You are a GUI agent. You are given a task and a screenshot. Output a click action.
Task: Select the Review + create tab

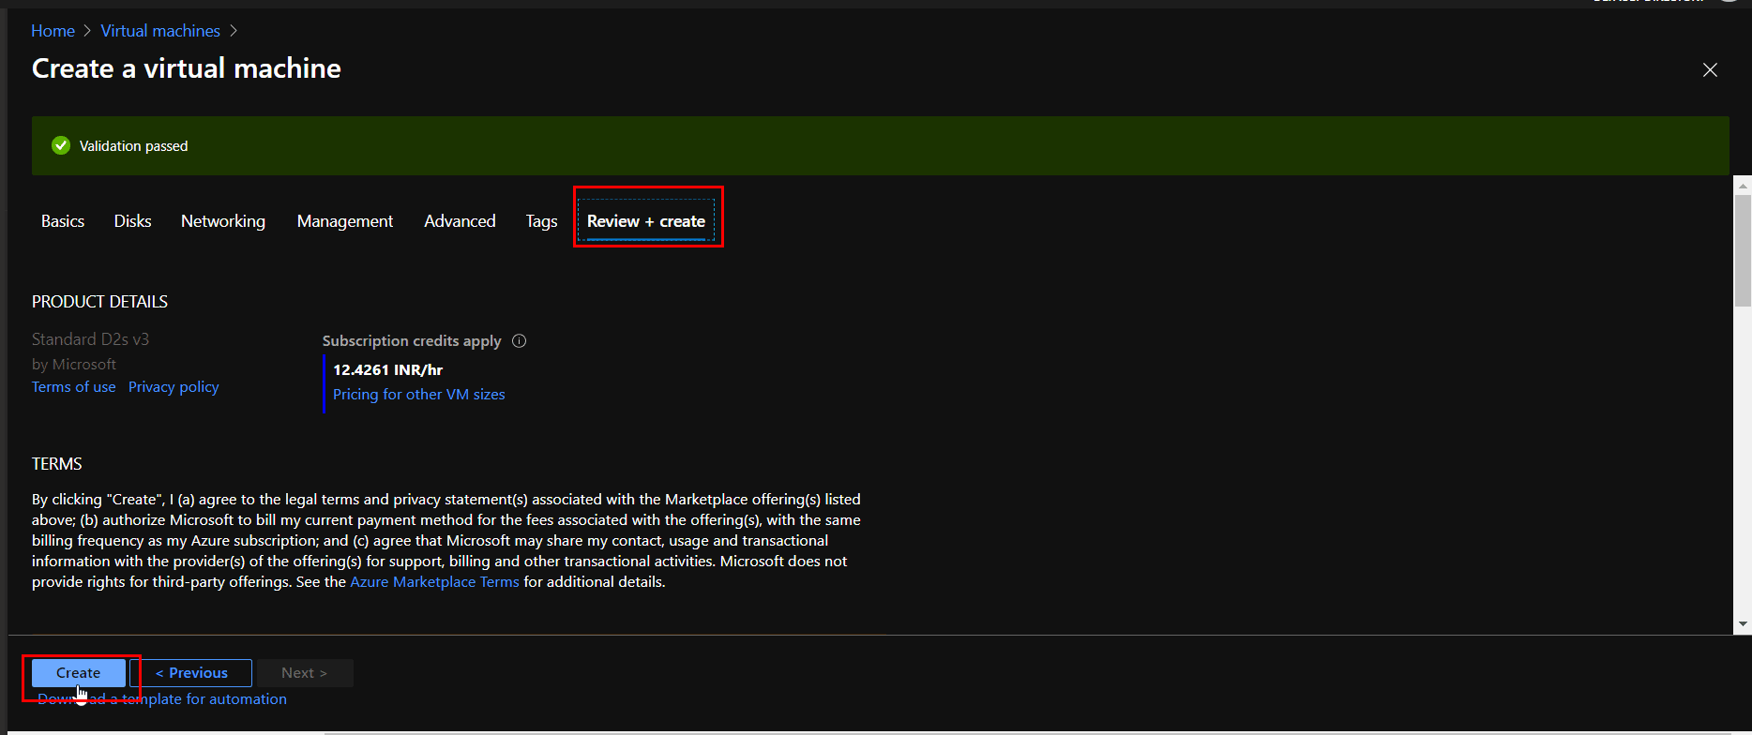[x=646, y=221]
